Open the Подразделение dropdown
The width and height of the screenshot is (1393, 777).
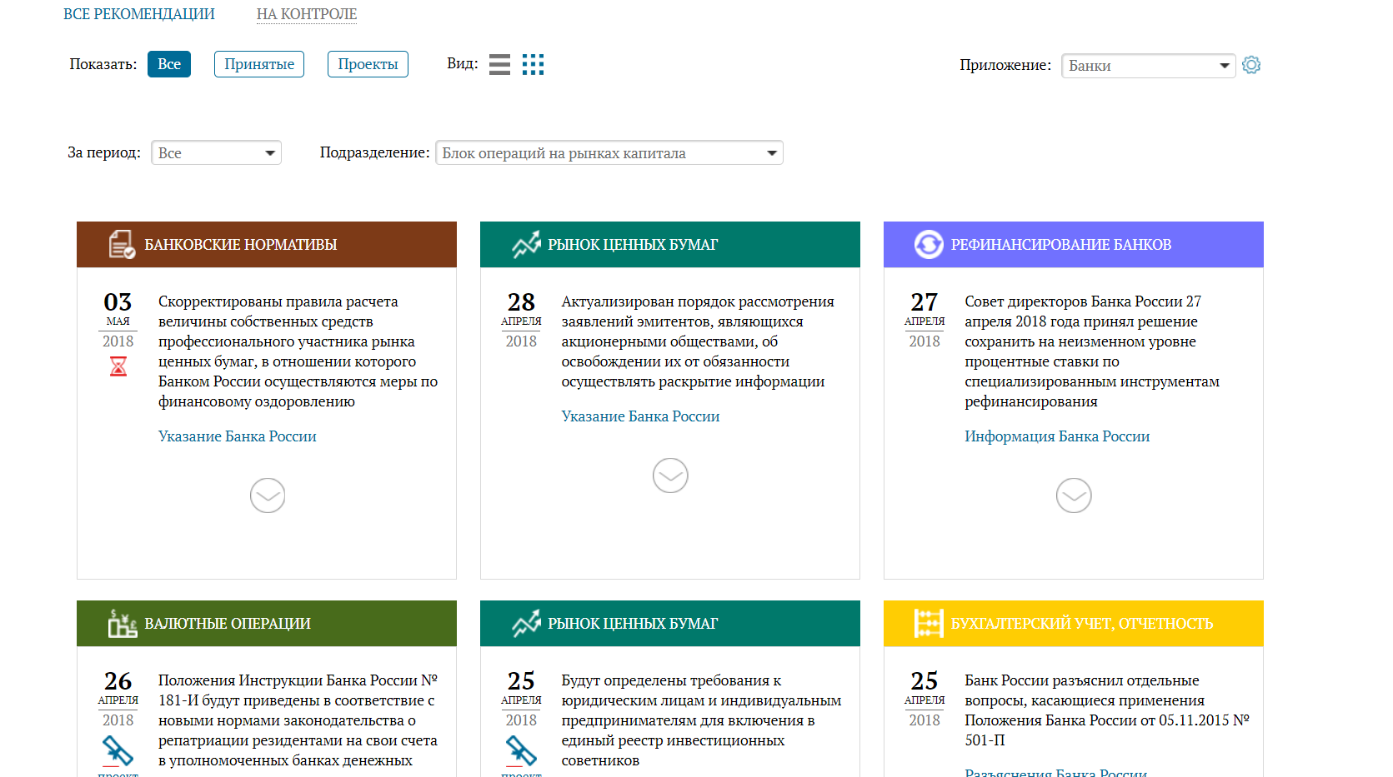tap(609, 153)
